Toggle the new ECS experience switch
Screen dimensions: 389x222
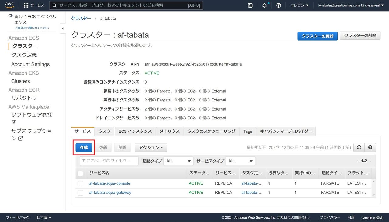pos(11,16)
